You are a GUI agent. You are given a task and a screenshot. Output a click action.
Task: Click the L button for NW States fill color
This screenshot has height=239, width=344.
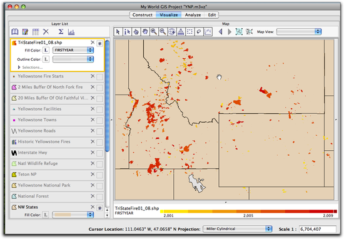46,215
